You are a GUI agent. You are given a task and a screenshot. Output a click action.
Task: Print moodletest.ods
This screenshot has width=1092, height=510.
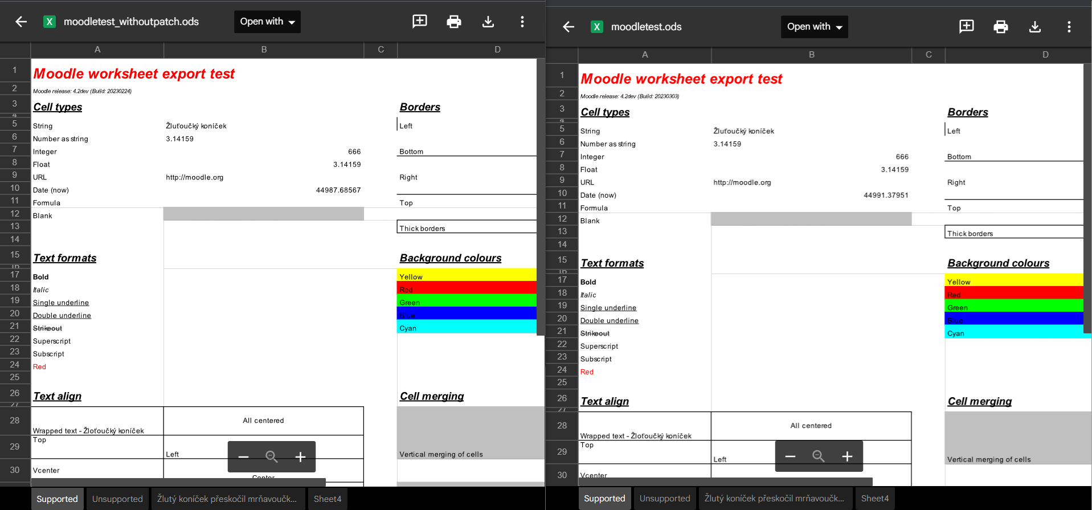[1001, 27]
